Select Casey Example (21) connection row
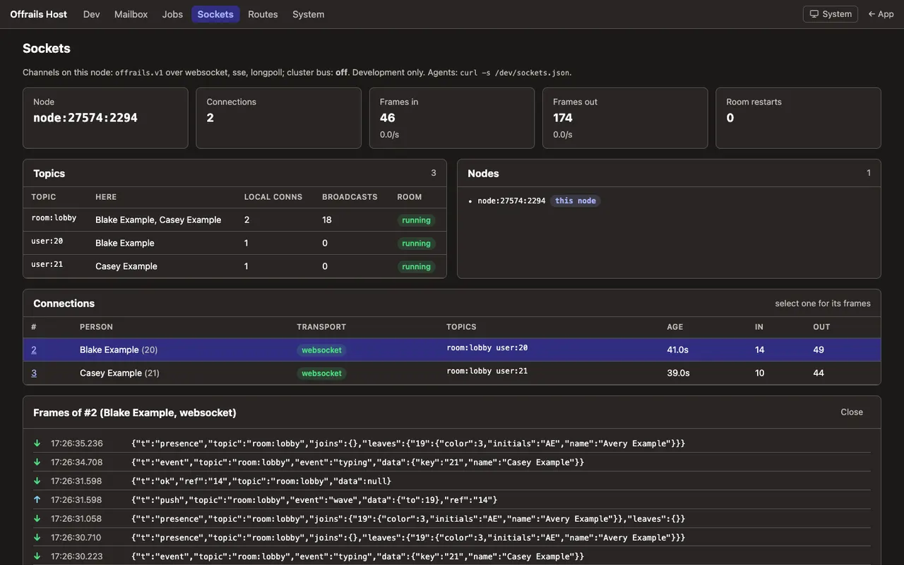Image resolution: width=904 pixels, height=565 pixels. [452, 373]
